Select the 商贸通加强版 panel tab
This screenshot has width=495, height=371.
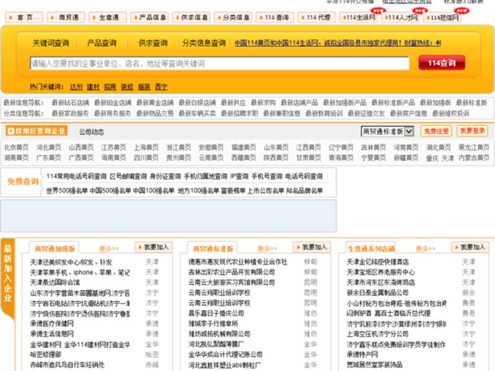(54, 249)
